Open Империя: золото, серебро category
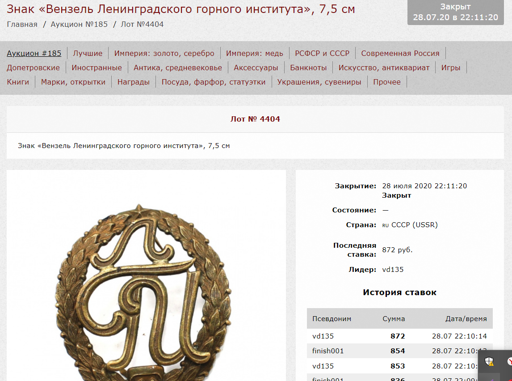The image size is (512, 381). click(164, 53)
